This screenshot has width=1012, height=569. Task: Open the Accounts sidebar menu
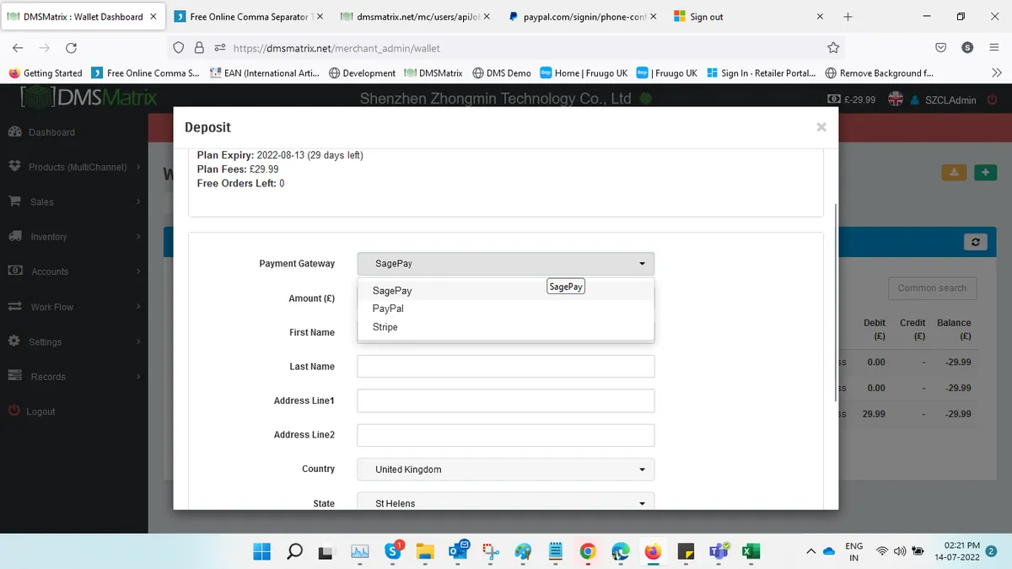(73, 271)
